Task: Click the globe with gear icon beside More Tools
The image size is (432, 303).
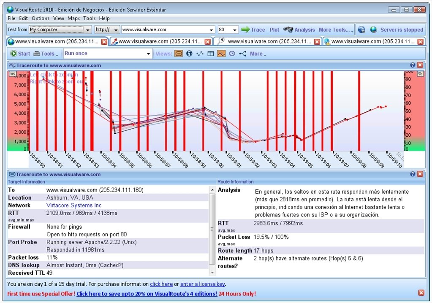Action: pyautogui.click(x=361, y=30)
